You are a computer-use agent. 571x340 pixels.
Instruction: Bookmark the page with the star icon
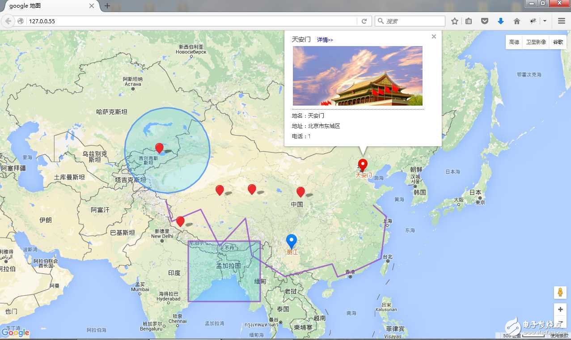click(x=455, y=21)
